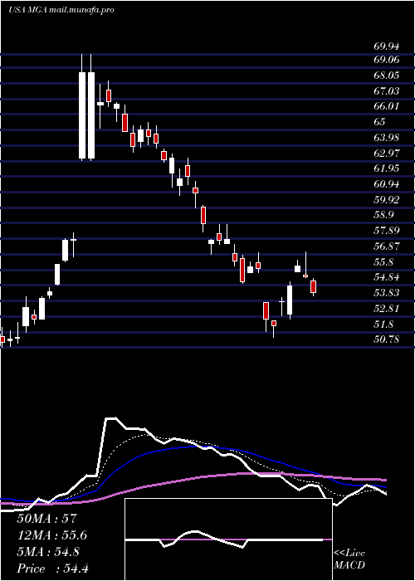The height and width of the screenshot is (581, 415).
Task: Click the 'USA MGA mail.munafa.pro' chart title
Action: [61, 10]
